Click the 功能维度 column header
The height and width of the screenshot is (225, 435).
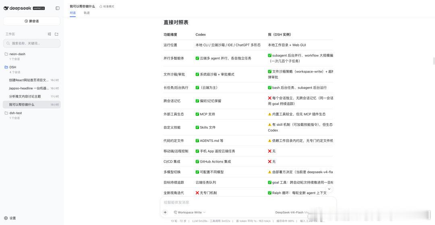170,34
